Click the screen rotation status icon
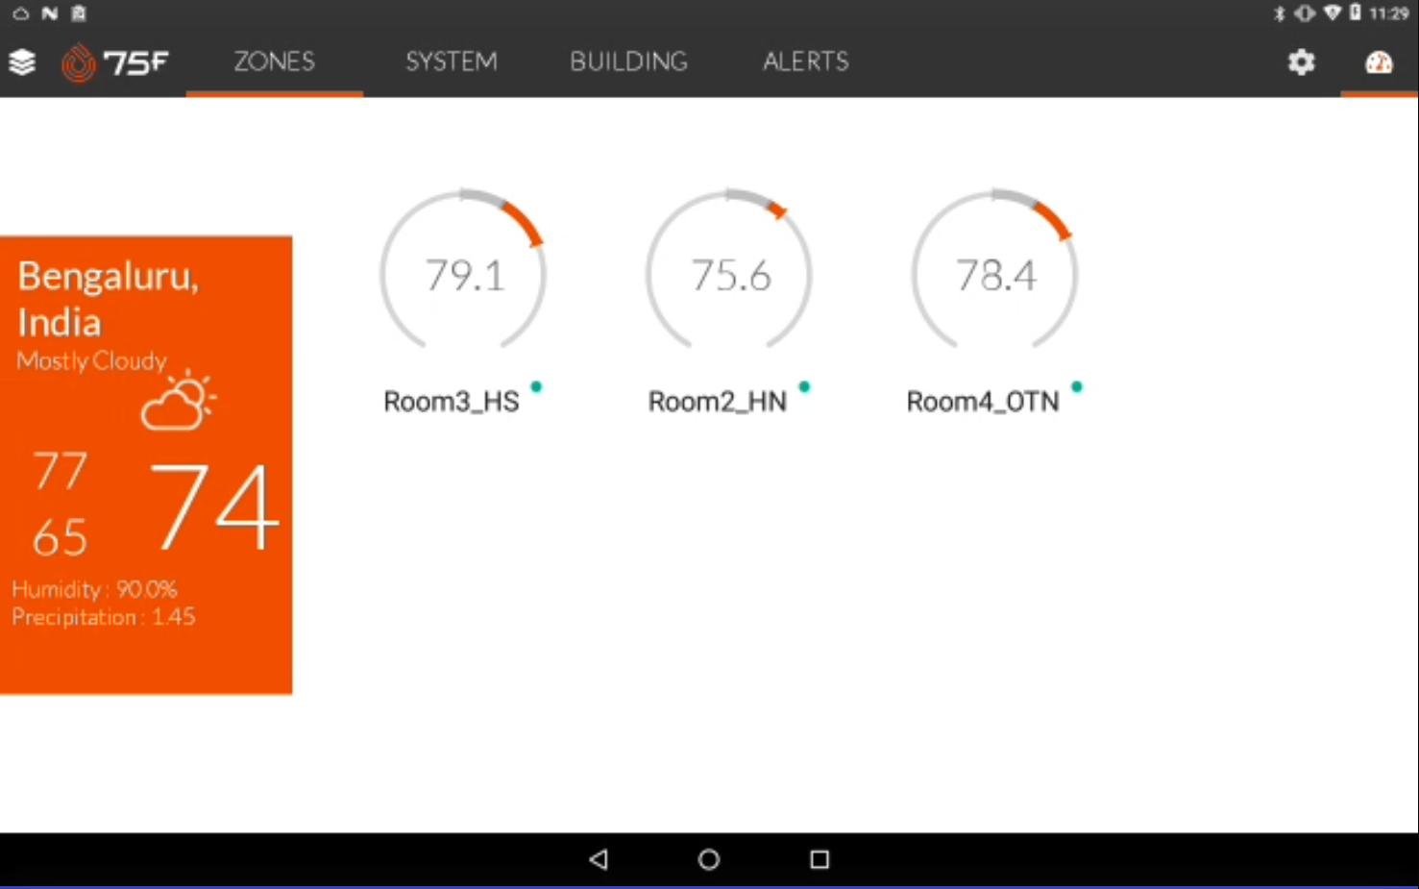 click(1305, 13)
